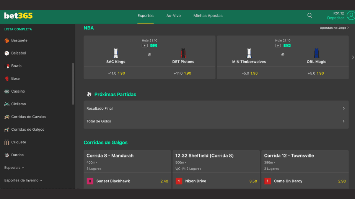Image resolution: width=355 pixels, height=199 pixels.
Task: Click the Corridas de Galgos section heading
Action: [106, 142]
